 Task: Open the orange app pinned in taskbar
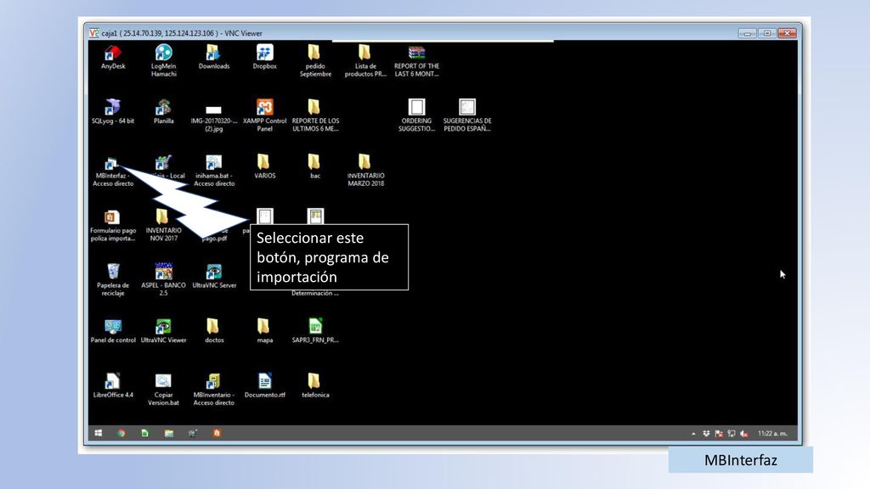point(217,433)
